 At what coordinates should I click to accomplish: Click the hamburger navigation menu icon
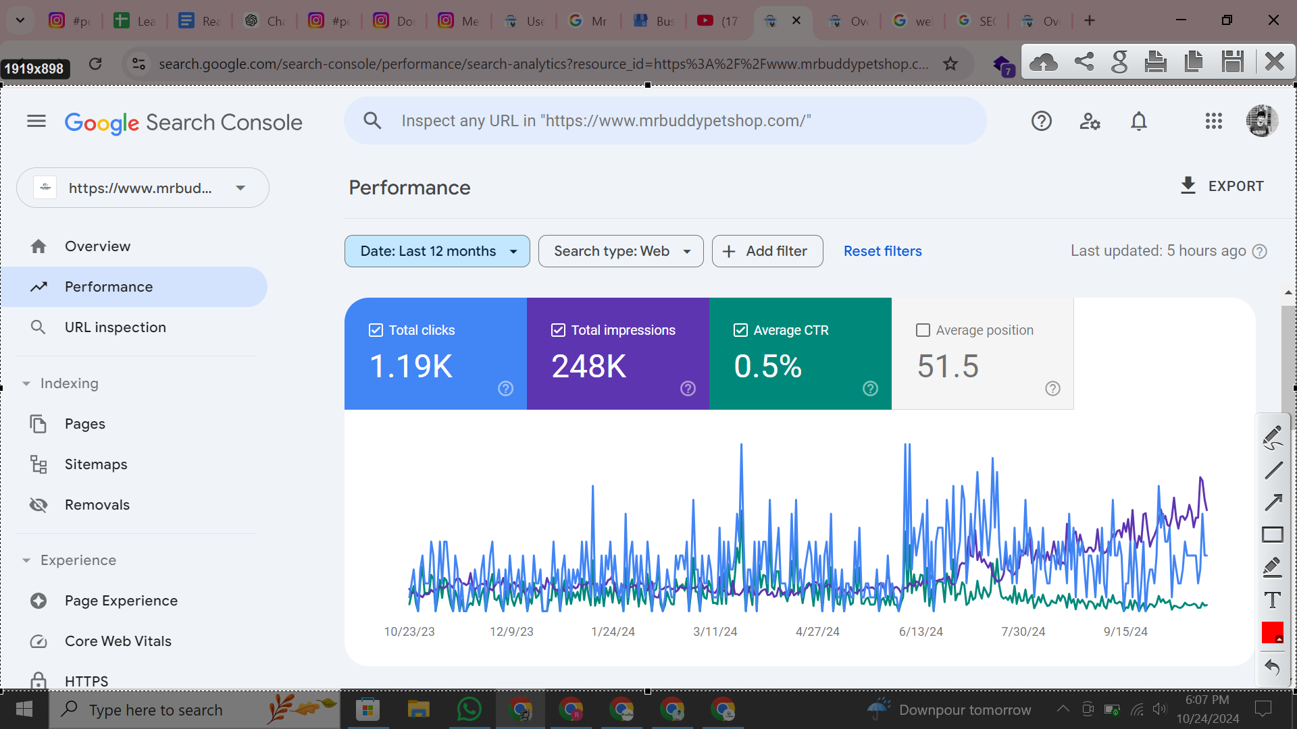tap(36, 122)
